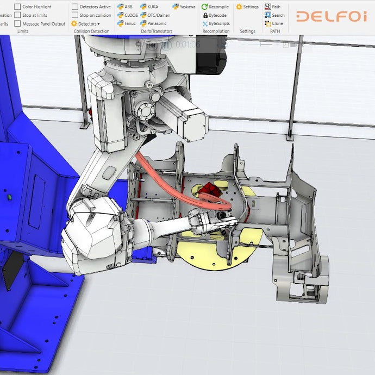
Task: Open the Settings gear button
Action: tap(247, 7)
